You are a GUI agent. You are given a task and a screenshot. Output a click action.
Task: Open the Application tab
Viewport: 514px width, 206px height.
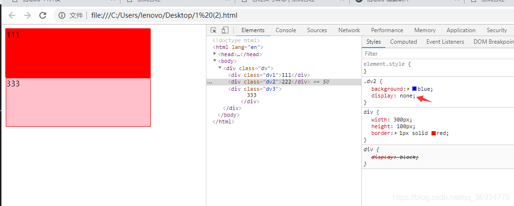click(461, 30)
